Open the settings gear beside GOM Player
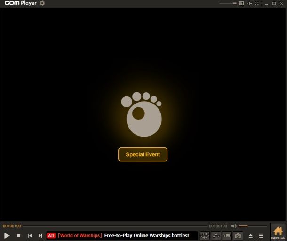 pos(42,3)
